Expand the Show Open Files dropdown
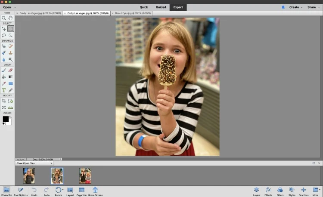 [34, 163]
